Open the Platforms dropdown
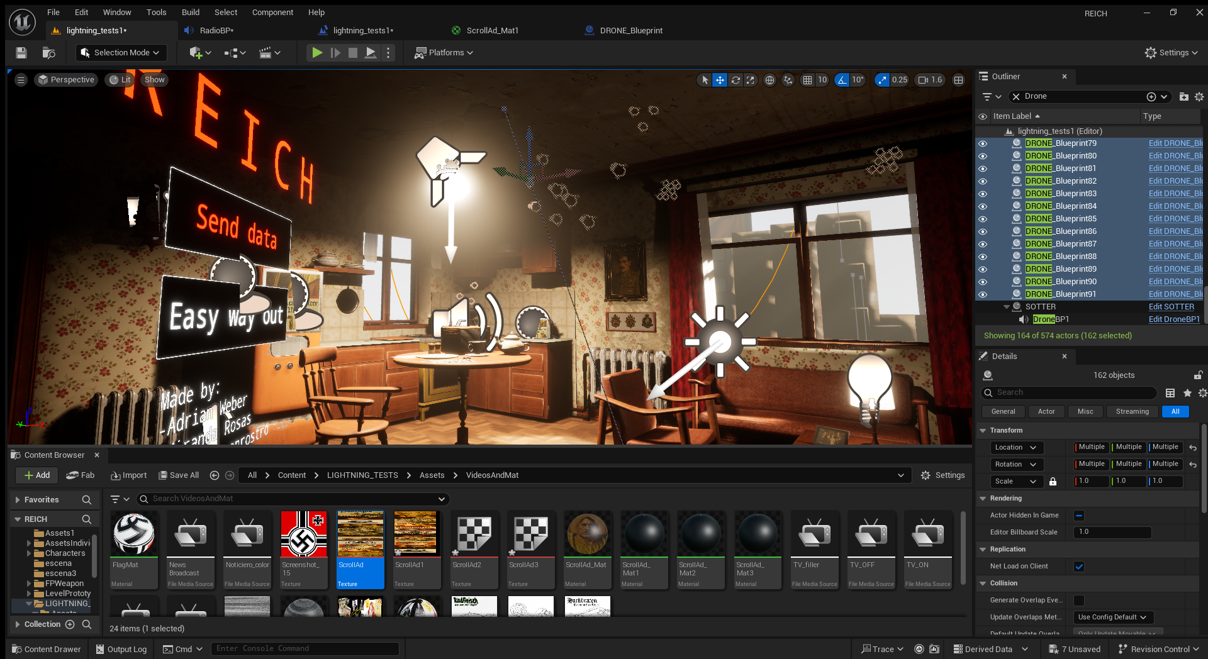 tap(444, 53)
